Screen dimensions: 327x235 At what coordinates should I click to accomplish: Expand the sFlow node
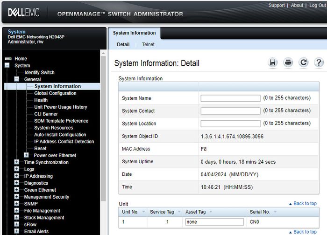coord(16,224)
